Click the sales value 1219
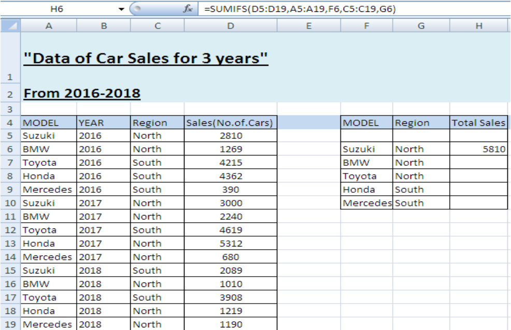Viewport: 511px width, 330px height. click(231, 311)
